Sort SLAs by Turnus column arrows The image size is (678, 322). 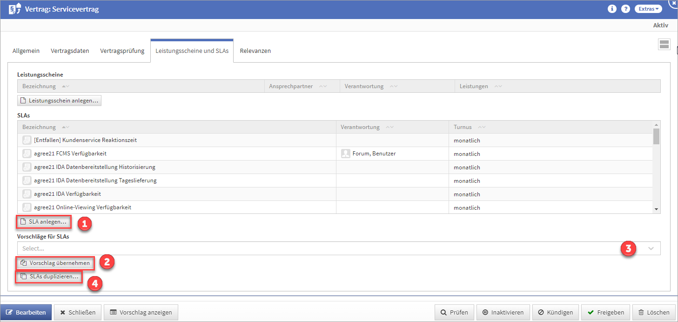tap(482, 127)
